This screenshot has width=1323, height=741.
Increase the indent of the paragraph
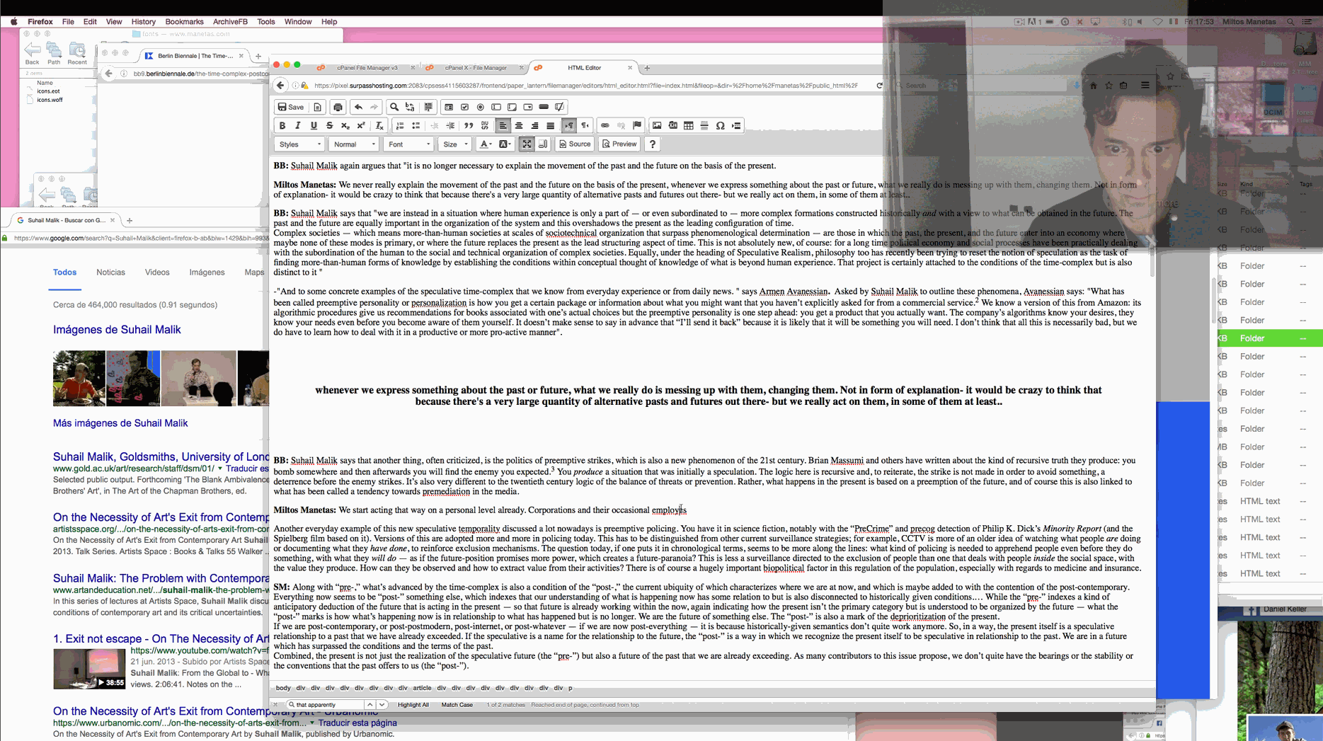point(450,125)
